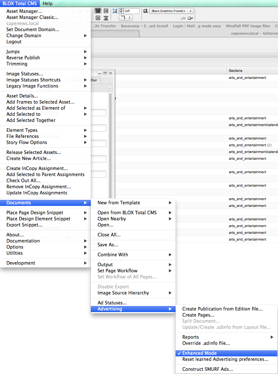This screenshot has height=374, width=278.
Task: Choose Asset Manager Classic...
Action: (45, 17)
